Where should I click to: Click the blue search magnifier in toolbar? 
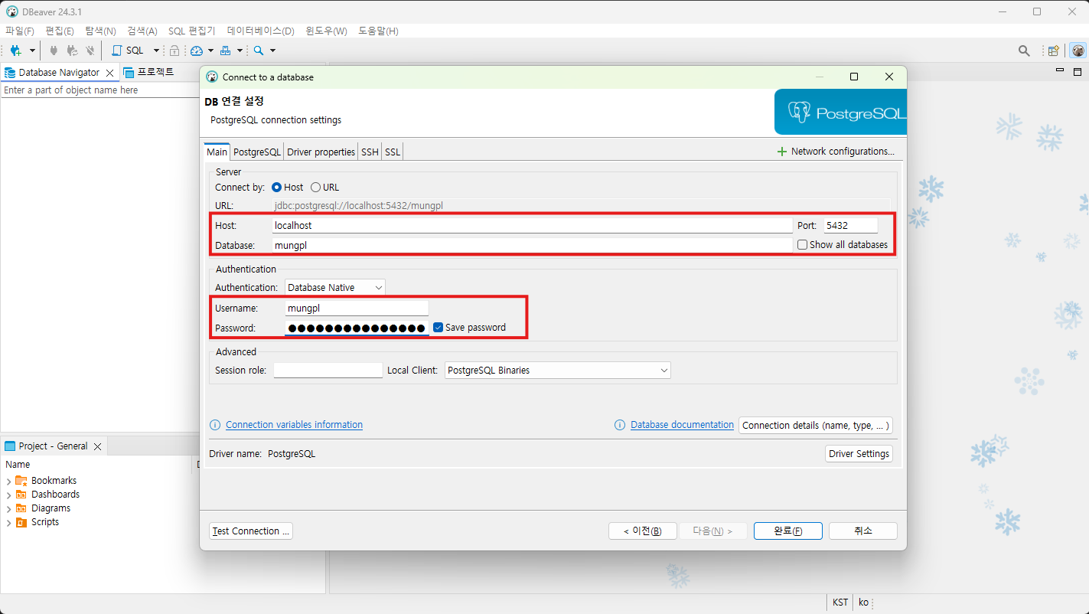click(x=259, y=51)
